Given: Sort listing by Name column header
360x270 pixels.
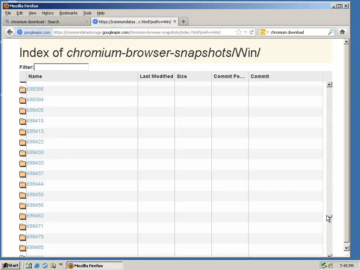Looking at the screenshot, I should click(82, 76).
